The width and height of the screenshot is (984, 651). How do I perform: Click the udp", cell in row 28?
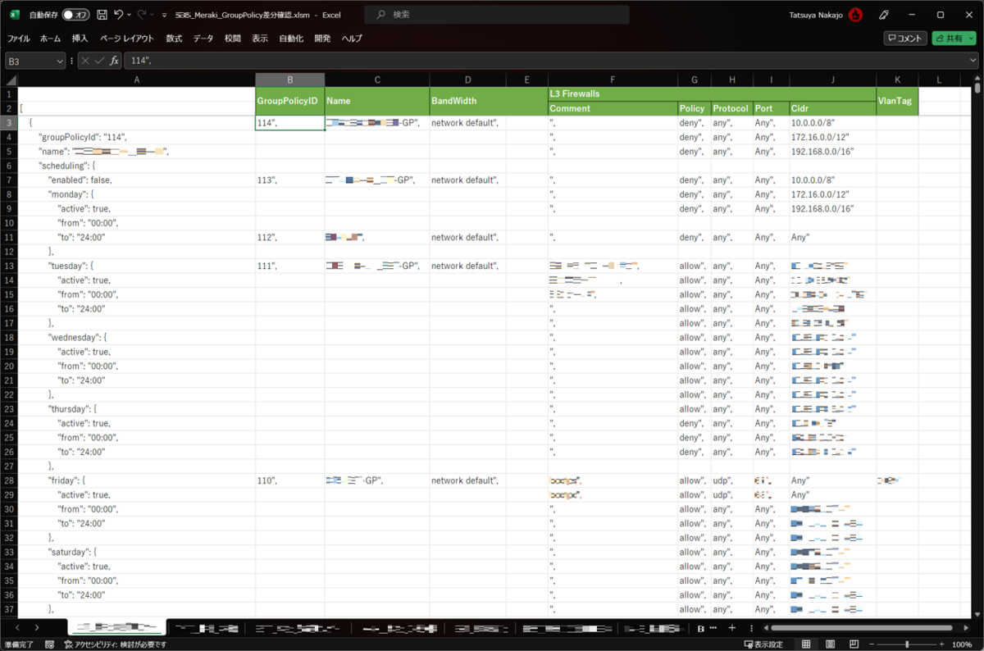tap(731, 480)
